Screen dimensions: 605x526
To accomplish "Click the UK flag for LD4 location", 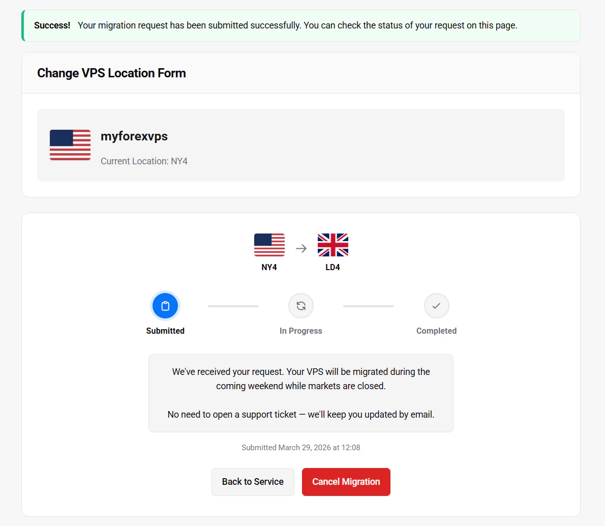I will pos(333,245).
